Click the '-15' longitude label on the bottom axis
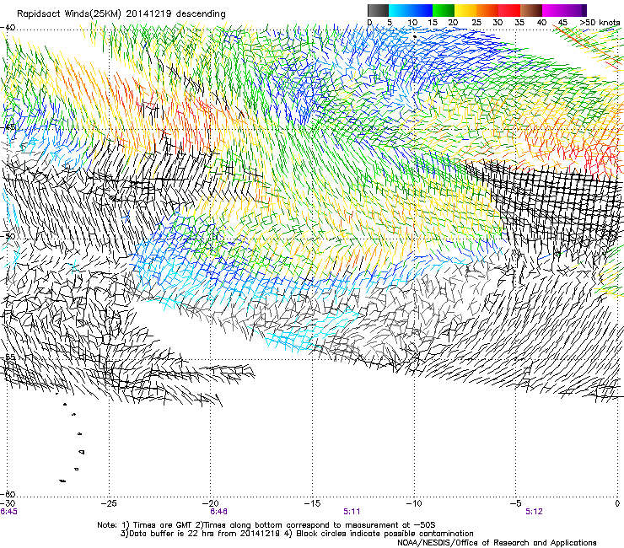Viewport: 624px width, 548px height. [x=312, y=504]
